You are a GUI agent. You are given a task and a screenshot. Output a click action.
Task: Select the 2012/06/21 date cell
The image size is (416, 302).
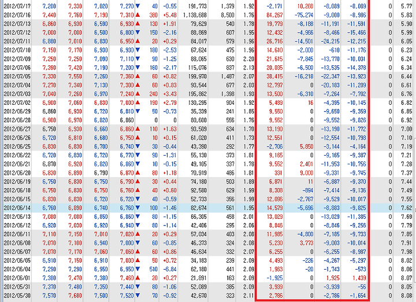17,164
